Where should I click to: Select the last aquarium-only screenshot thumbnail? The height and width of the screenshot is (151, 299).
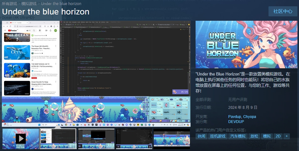click(172, 139)
